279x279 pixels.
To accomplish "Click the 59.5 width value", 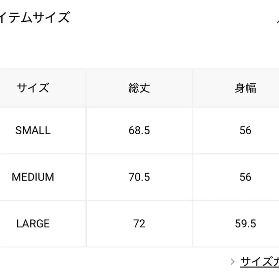I will coord(245,223).
